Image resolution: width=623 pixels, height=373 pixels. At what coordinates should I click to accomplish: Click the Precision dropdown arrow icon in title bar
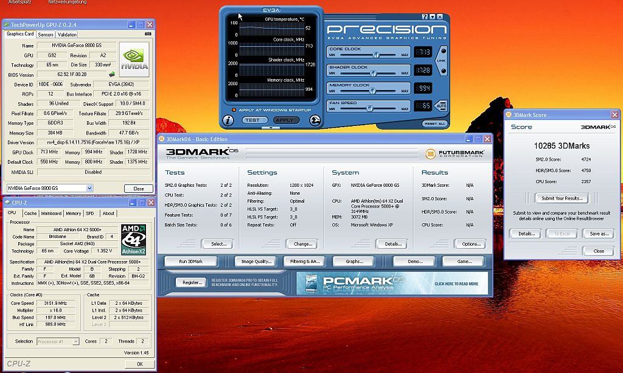point(433,16)
